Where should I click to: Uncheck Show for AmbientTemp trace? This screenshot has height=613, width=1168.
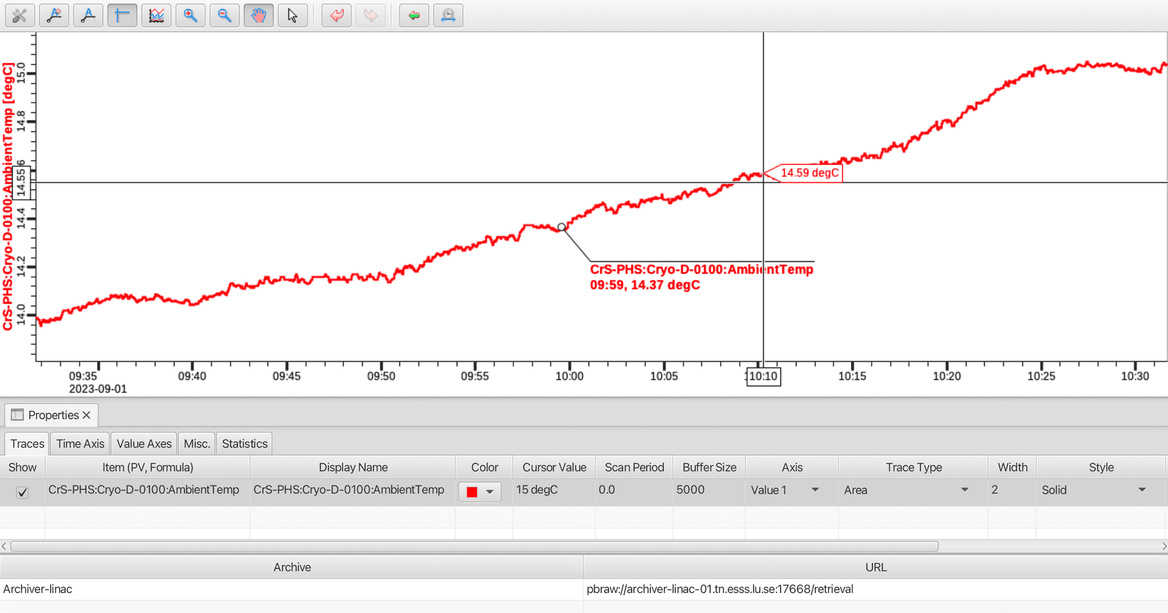pyautogui.click(x=23, y=492)
